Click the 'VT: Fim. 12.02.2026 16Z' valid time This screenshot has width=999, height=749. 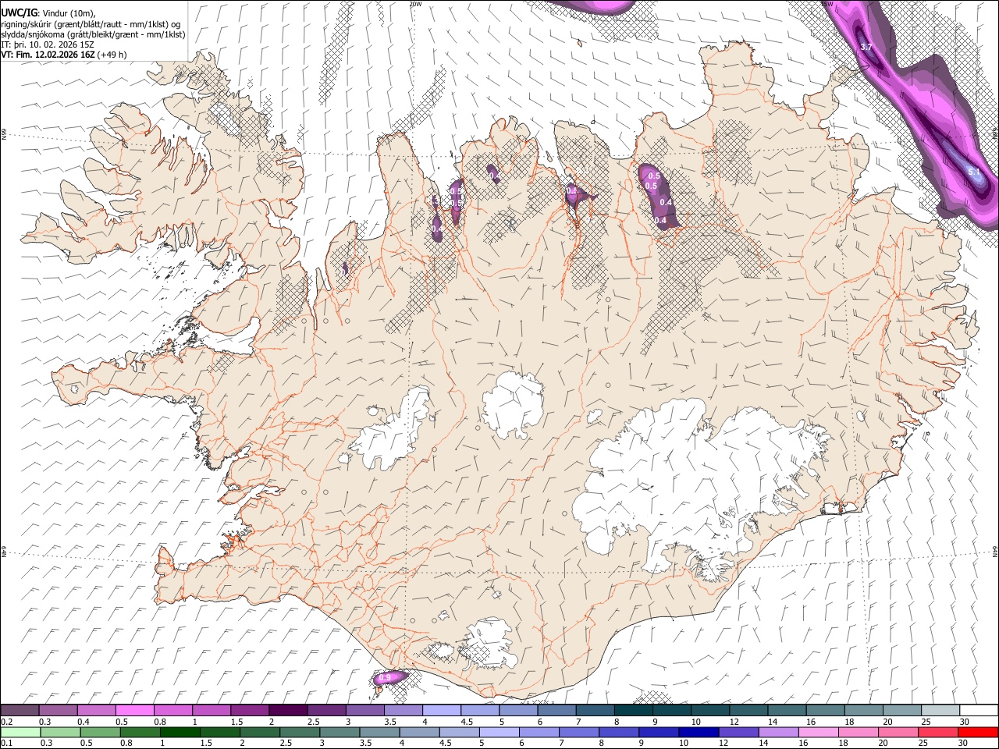click(48, 55)
